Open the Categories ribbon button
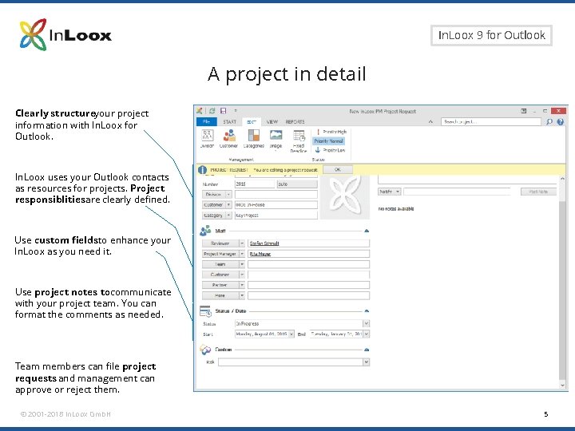This screenshot has height=431, width=575. click(x=253, y=139)
